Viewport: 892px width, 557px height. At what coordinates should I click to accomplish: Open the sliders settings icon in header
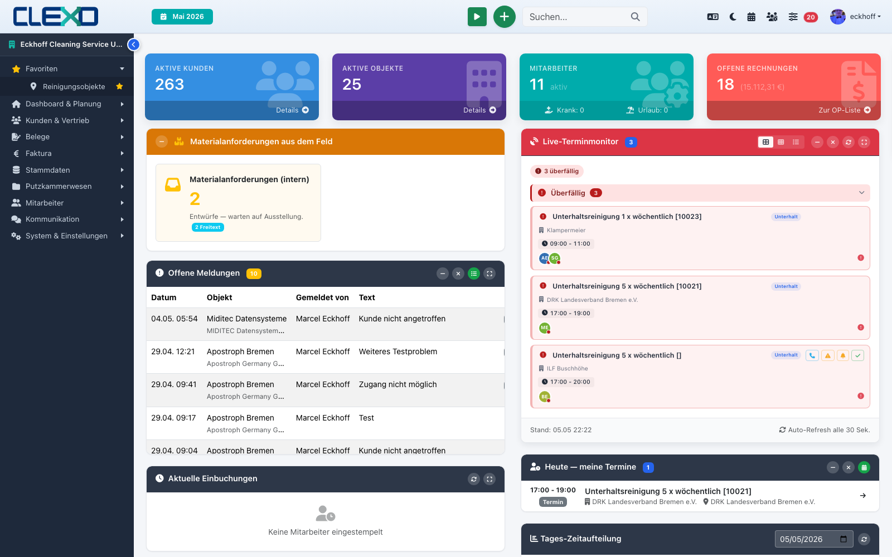coord(793,17)
